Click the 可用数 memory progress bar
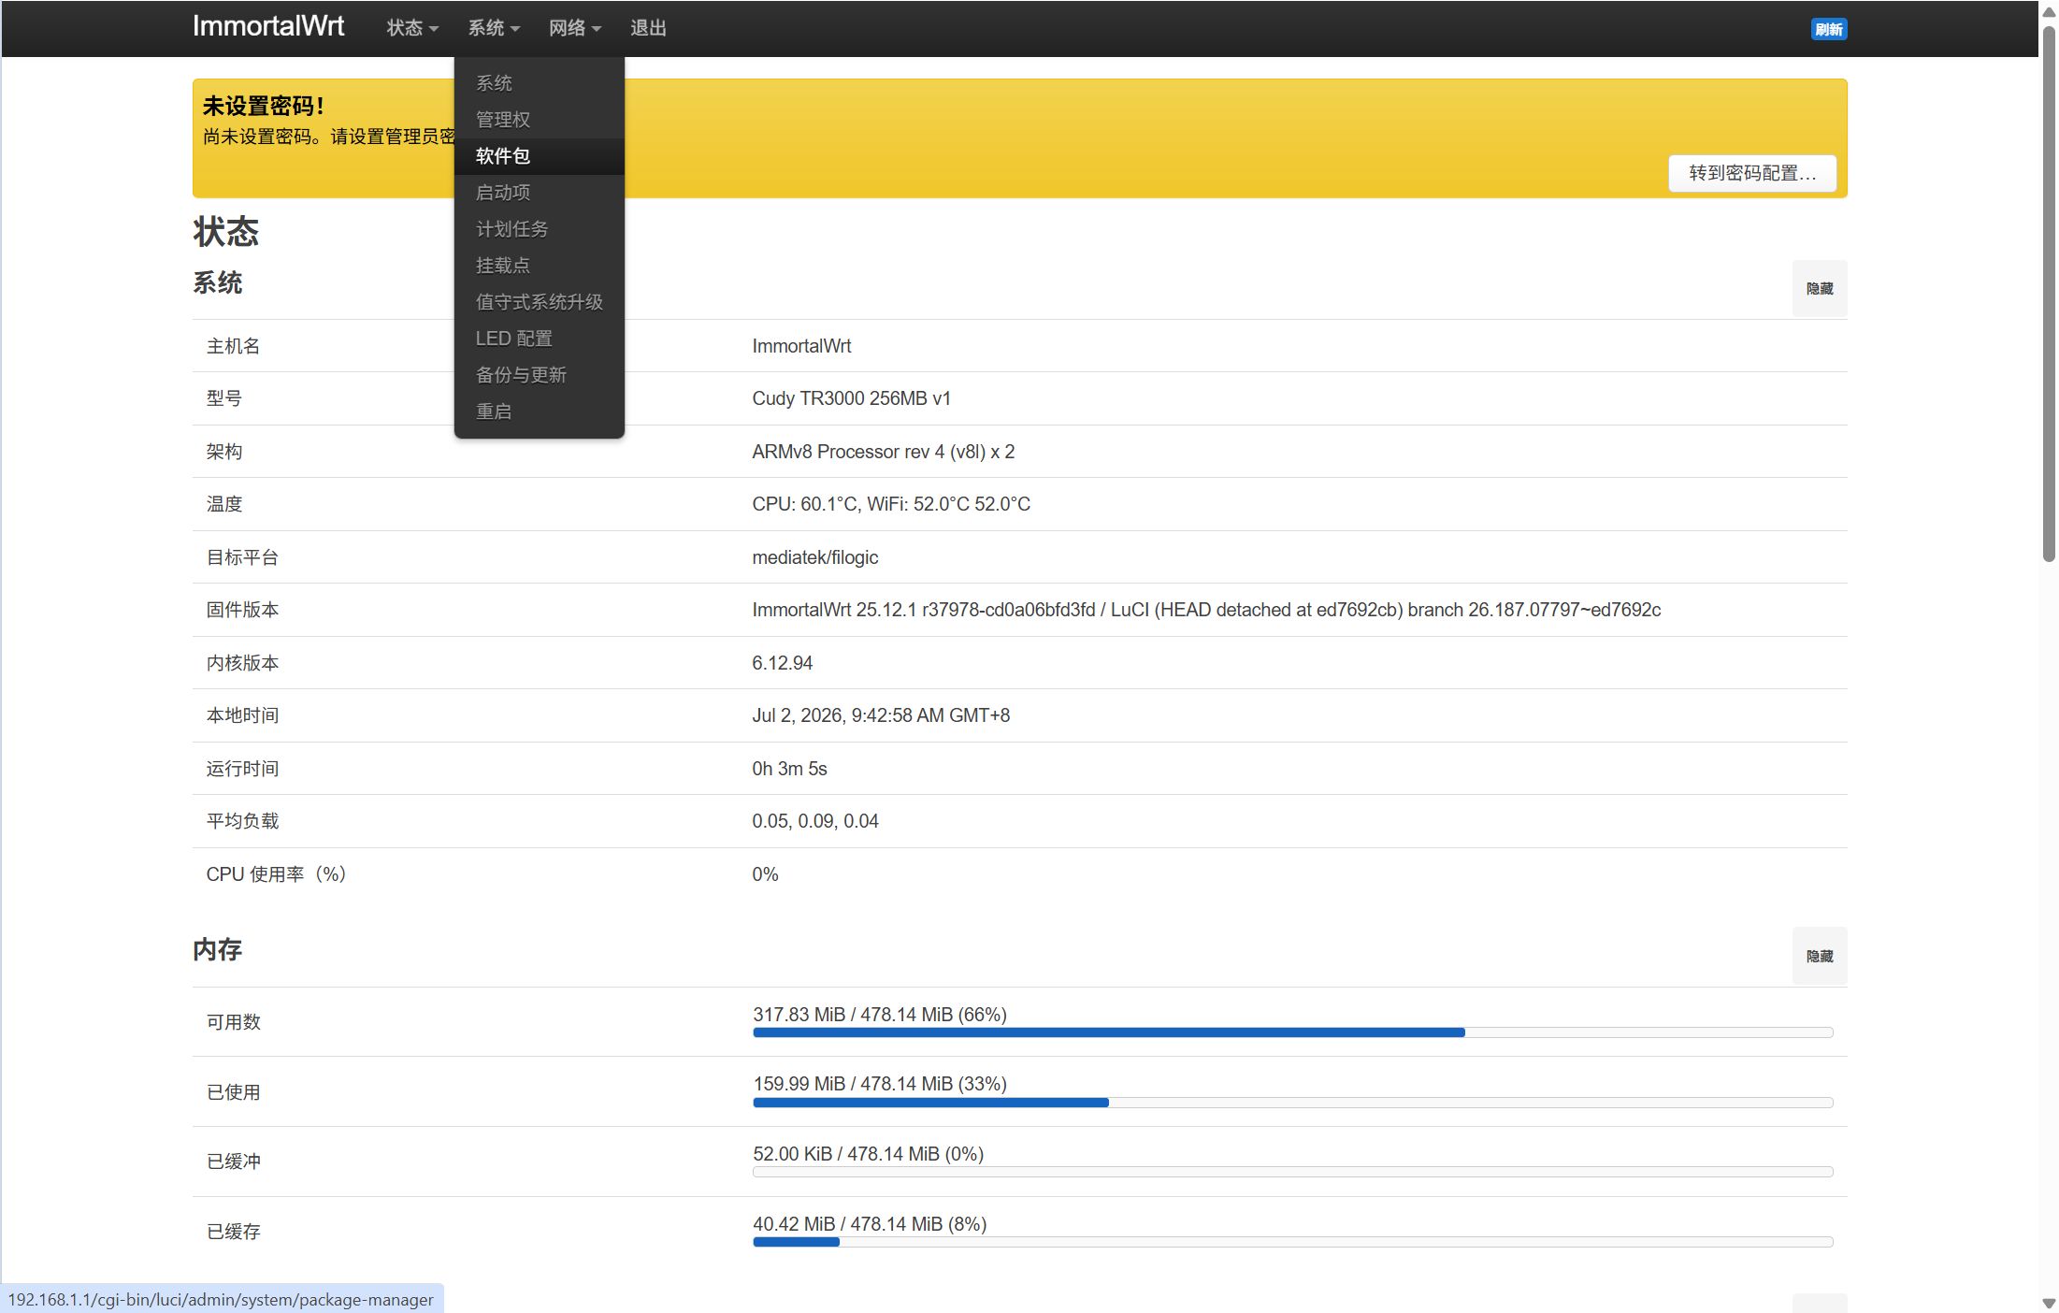 coord(1292,1032)
